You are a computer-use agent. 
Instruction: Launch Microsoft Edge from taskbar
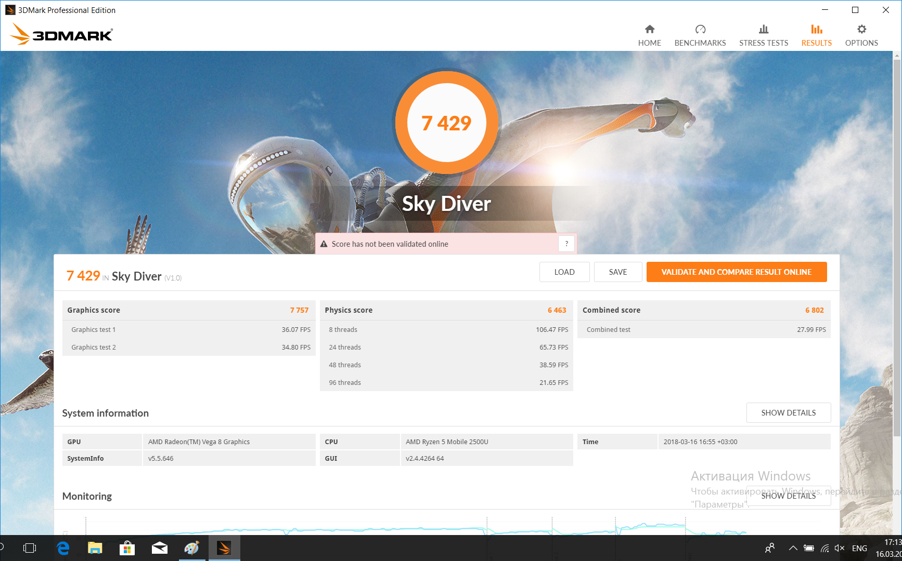[x=63, y=548]
